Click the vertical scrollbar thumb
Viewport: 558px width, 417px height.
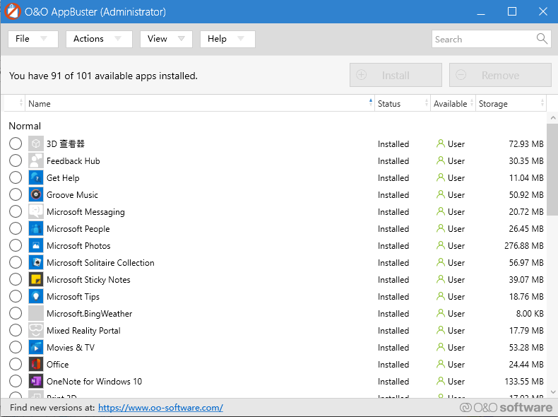click(552, 170)
